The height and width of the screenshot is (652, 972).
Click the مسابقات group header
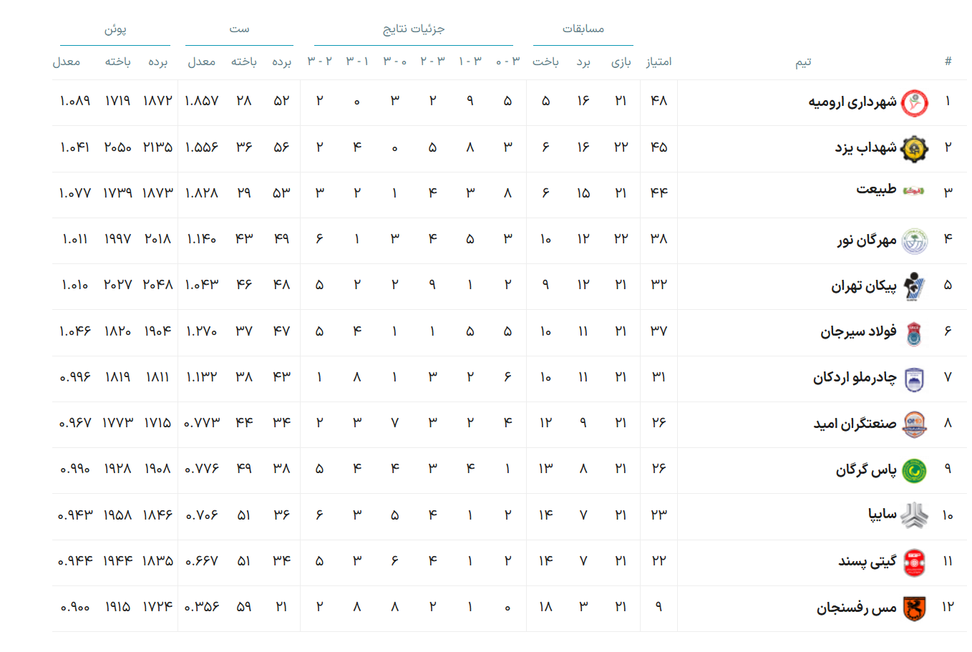[583, 29]
